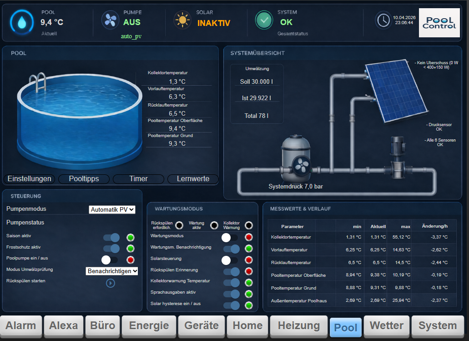This screenshot has width=469, height=341.
Task: Click the Drucksensor OK status text
Action: pyautogui.click(x=439, y=127)
